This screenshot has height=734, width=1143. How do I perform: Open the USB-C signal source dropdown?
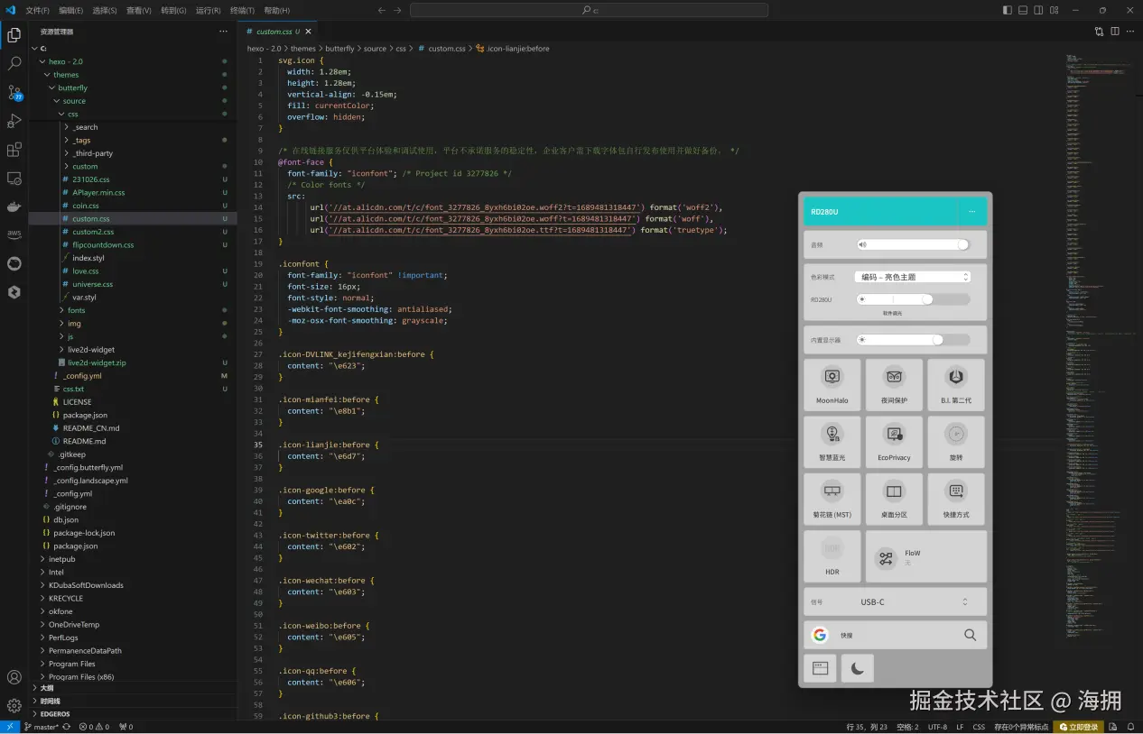tap(912, 601)
